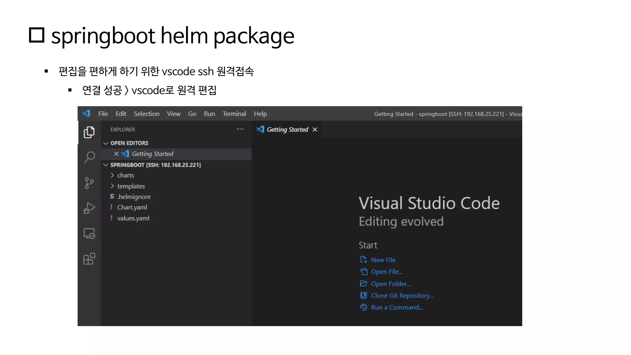Click the window title text showing SSH host

tap(448, 114)
